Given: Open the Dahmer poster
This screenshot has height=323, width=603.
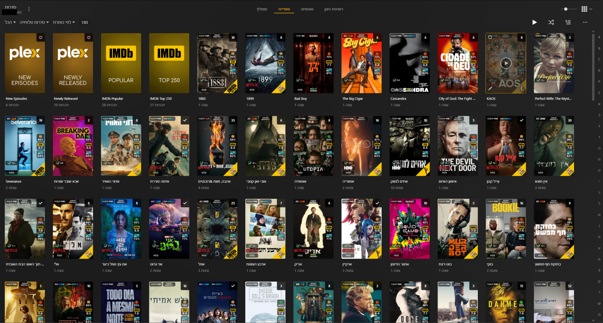Looking at the screenshot, I should (x=506, y=302).
